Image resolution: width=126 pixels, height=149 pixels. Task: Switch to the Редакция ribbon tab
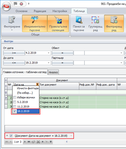point(40,11)
